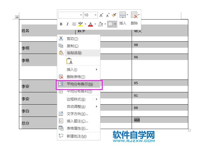Open shading color dropdown arrow

(105, 24)
